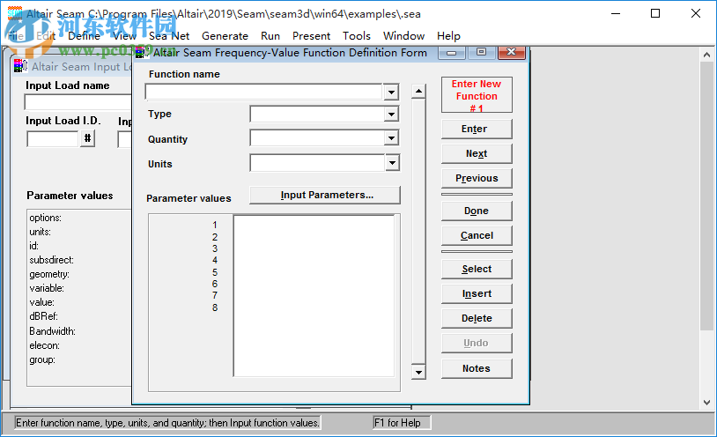Viewport: 717px width, 437px height.
Task: Click the # button beside Input Load I.D.
Action: [87, 138]
